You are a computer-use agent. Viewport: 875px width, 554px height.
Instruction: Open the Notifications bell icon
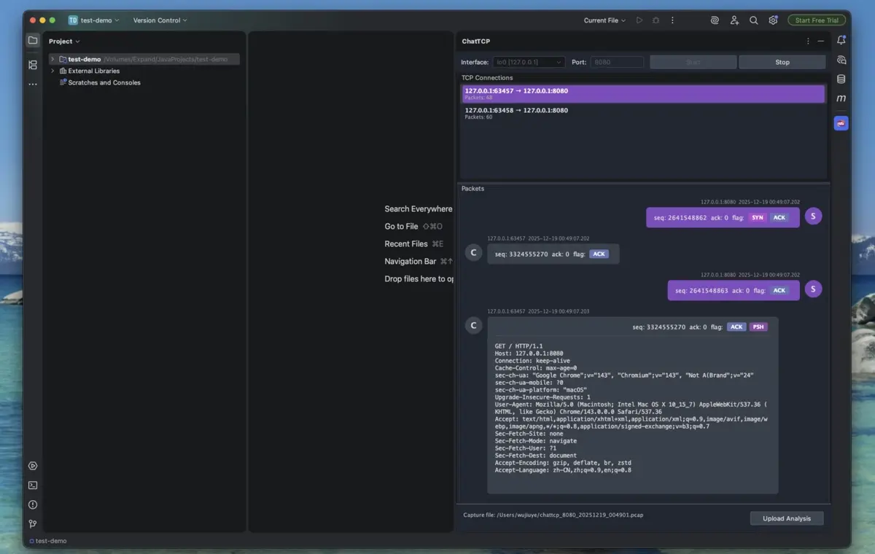(841, 40)
